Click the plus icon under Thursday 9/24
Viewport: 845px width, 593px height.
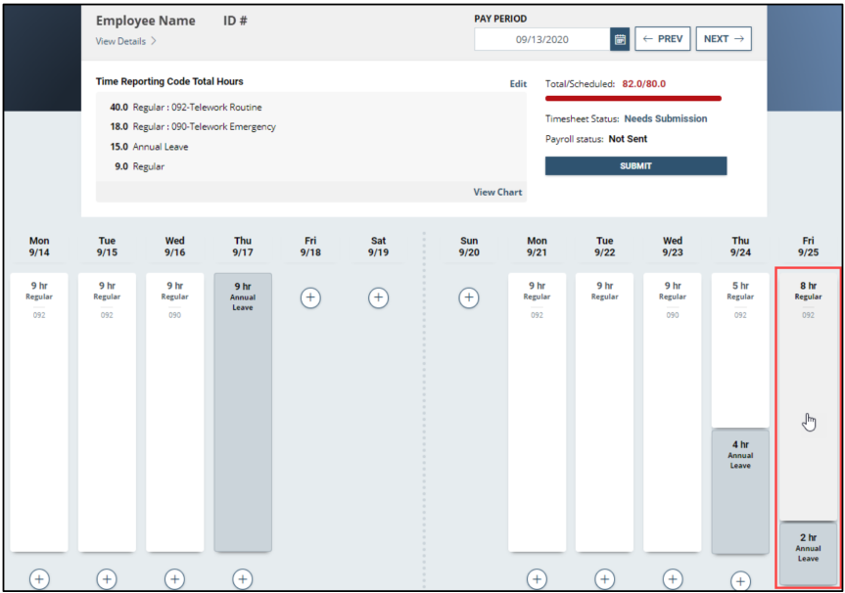[x=740, y=578]
